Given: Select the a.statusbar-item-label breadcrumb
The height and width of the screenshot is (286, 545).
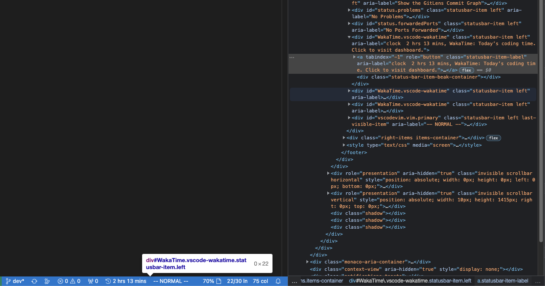Looking at the screenshot, I should coord(502,281).
